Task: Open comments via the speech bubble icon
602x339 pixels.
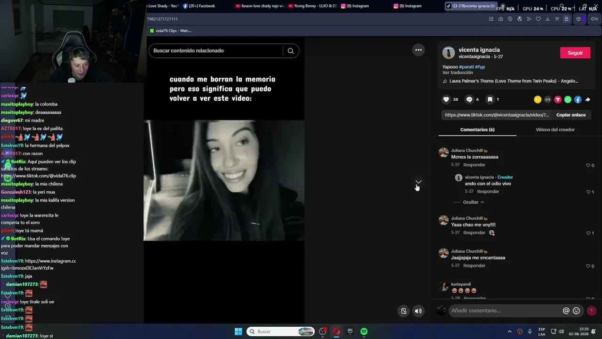Action: coord(469,99)
